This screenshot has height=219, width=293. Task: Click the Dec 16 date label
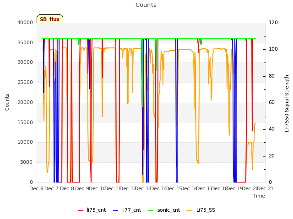(x=189, y=188)
